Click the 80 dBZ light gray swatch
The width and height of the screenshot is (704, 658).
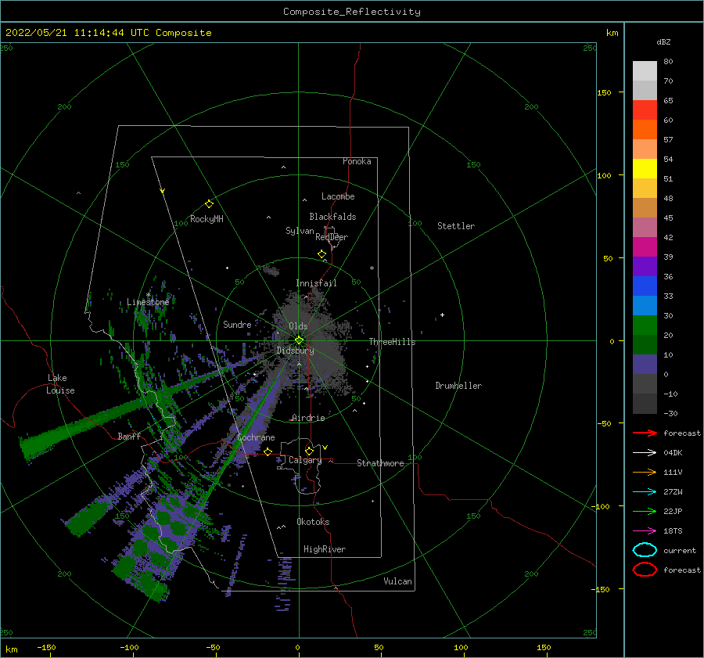click(x=645, y=70)
